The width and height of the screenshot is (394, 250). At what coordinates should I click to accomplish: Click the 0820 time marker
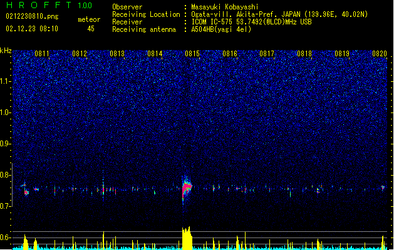pyautogui.click(x=380, y=54)
